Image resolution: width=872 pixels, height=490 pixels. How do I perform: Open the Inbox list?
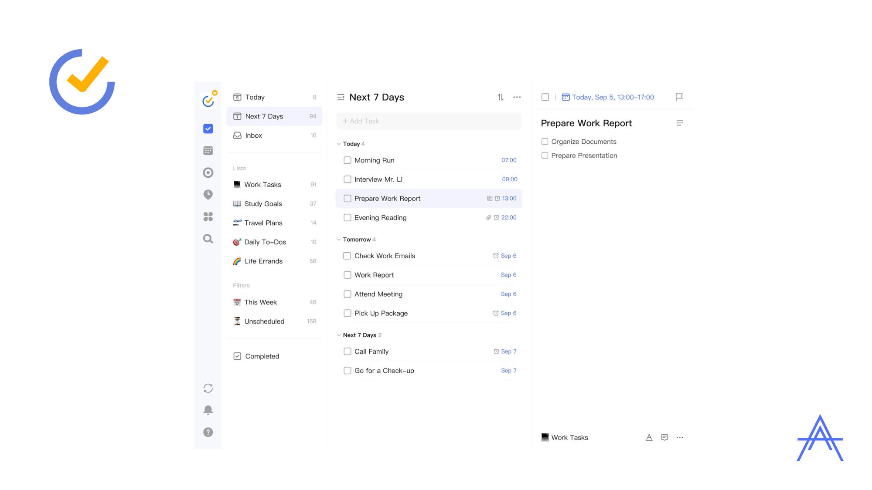click(x=274, y=135)
